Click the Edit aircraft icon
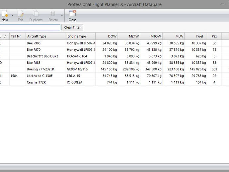The height and width of the screenshot is (172, 229). pos(21,14)
